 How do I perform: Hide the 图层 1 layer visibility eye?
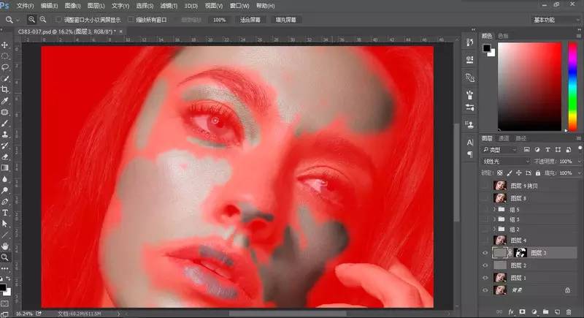[485, 278]
